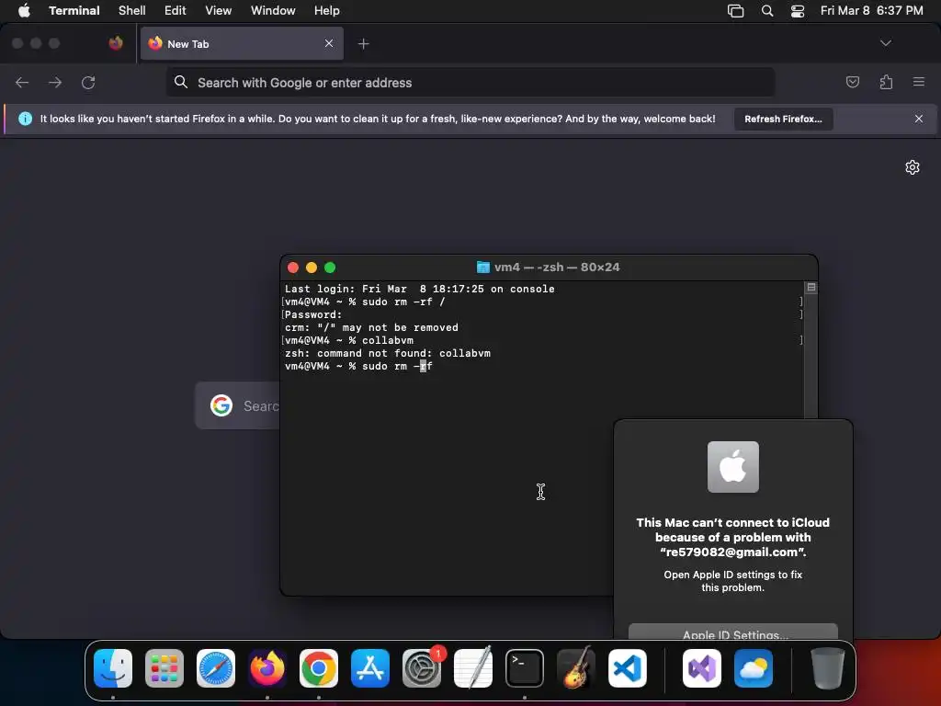Image resolution: width=941 pixels, height=706 pixels.
Task: Open Firefox hamburger application menu
Action: click(x=919, y=82)
